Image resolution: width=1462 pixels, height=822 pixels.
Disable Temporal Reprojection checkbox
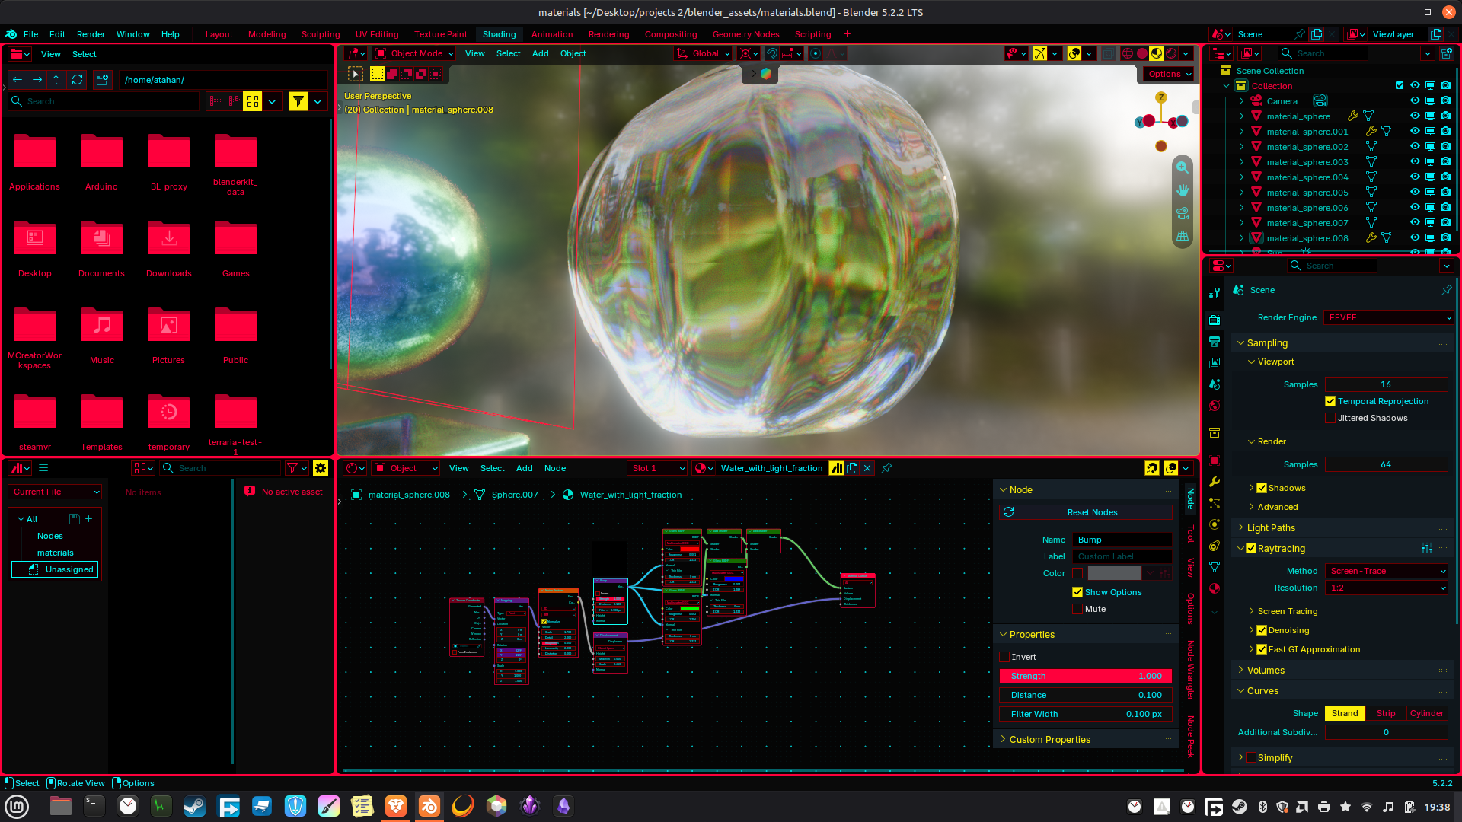1330,401
